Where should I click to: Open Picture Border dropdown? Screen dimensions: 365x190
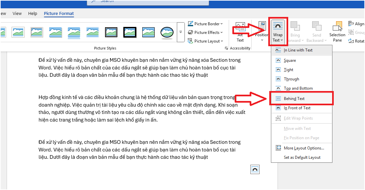coord(205,24)
